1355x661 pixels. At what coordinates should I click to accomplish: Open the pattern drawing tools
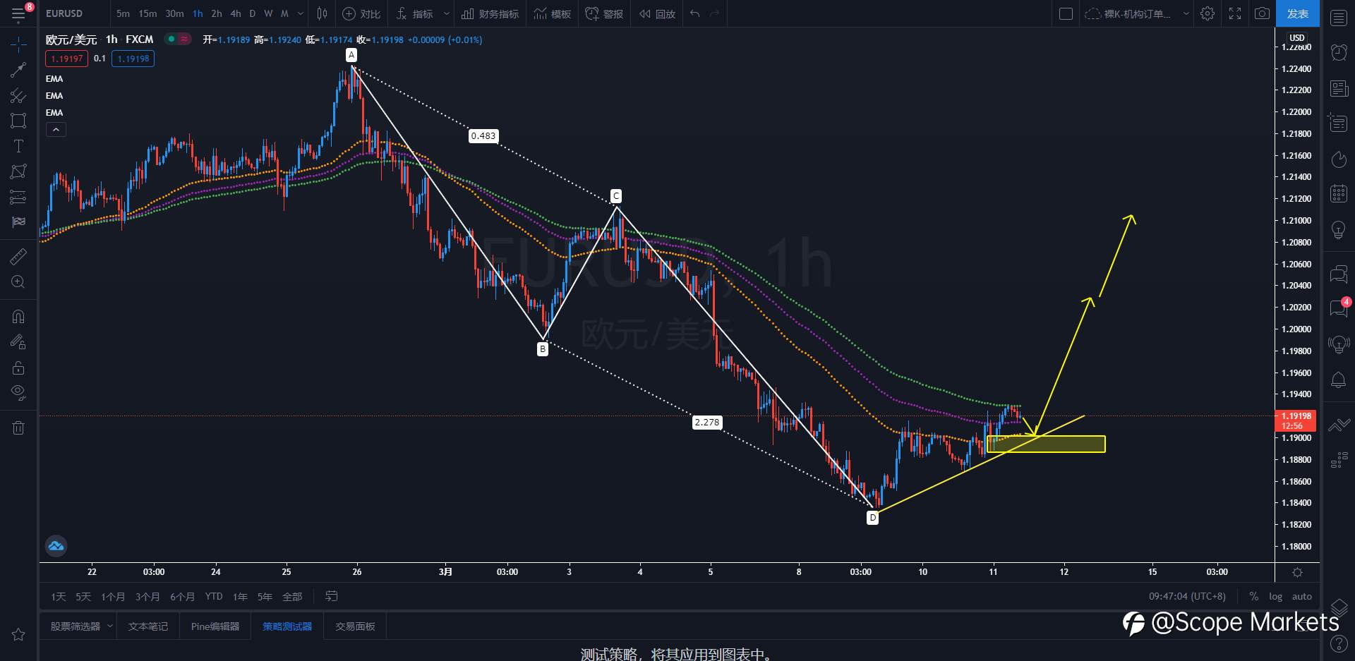click(x=18, y=171)
